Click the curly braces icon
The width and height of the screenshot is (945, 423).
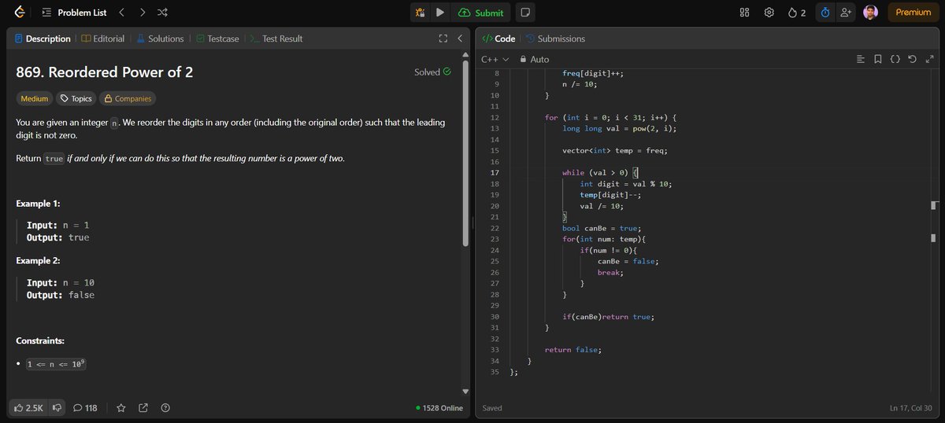895,59
